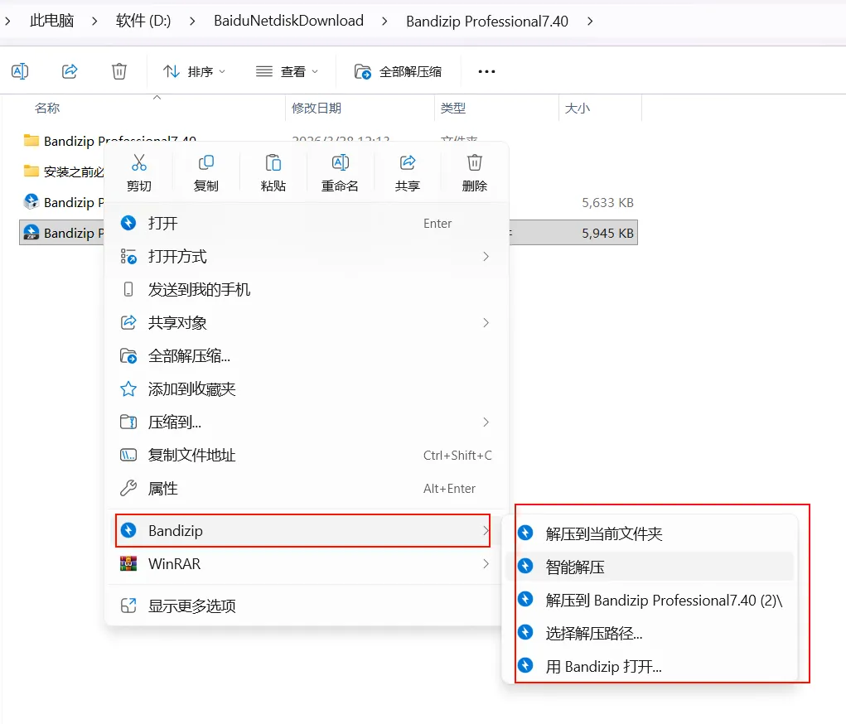
Task: Click the wrench icon beside 属性
Action: coord(128,488)
